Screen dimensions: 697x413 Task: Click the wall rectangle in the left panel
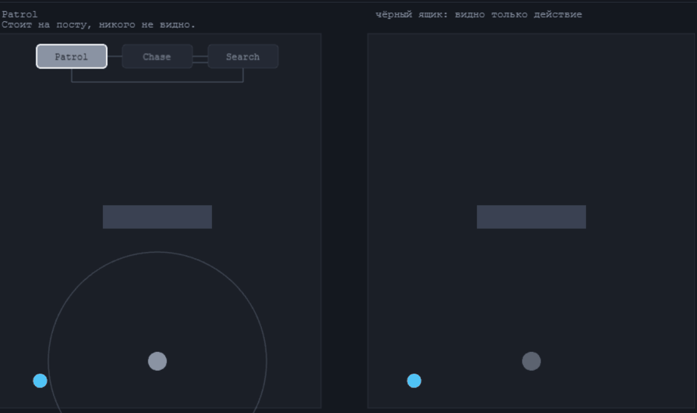click(x=157, y=216)
